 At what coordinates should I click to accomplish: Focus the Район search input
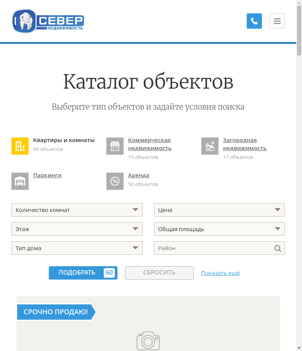219,248
